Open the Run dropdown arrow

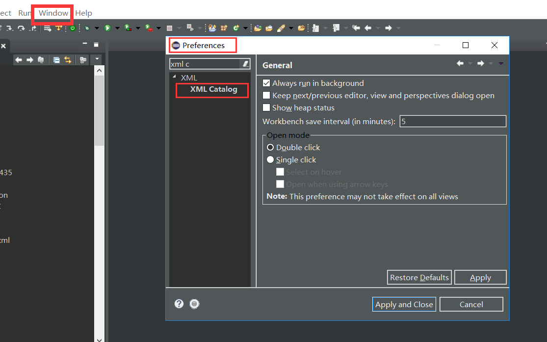(x=118, y=28)
